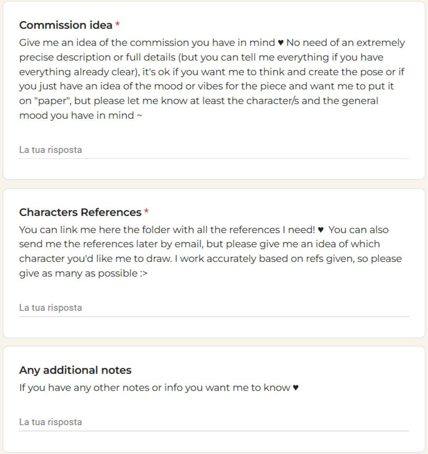The height and width of the screenshot is (454, 428).
Task: Click the red asterisk beside Commission idea
Action: 117,24
